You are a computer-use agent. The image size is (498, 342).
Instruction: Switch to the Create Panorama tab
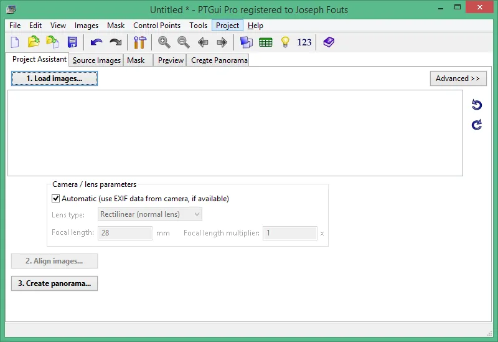click(x=219, y=60)
